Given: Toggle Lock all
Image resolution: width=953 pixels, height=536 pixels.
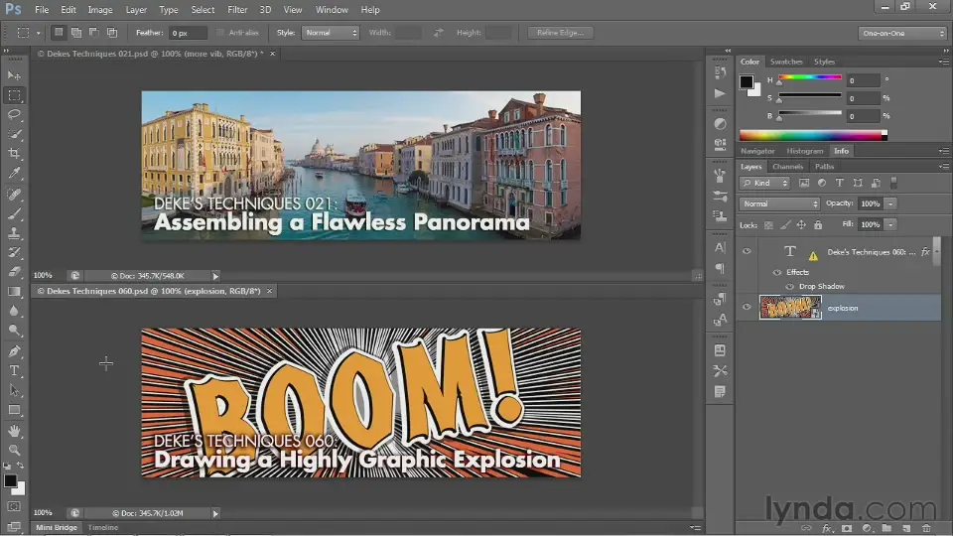Looking at the screenshot, I should (818, 225).
